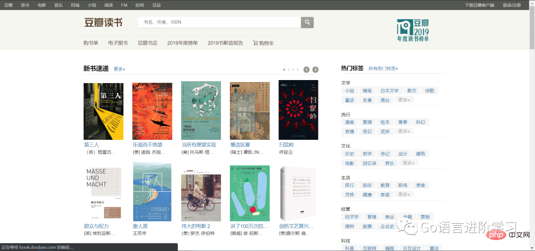Open the 2019年度榜单 tab
This screenshot has height=251, width=535.
tap(182, 43)
